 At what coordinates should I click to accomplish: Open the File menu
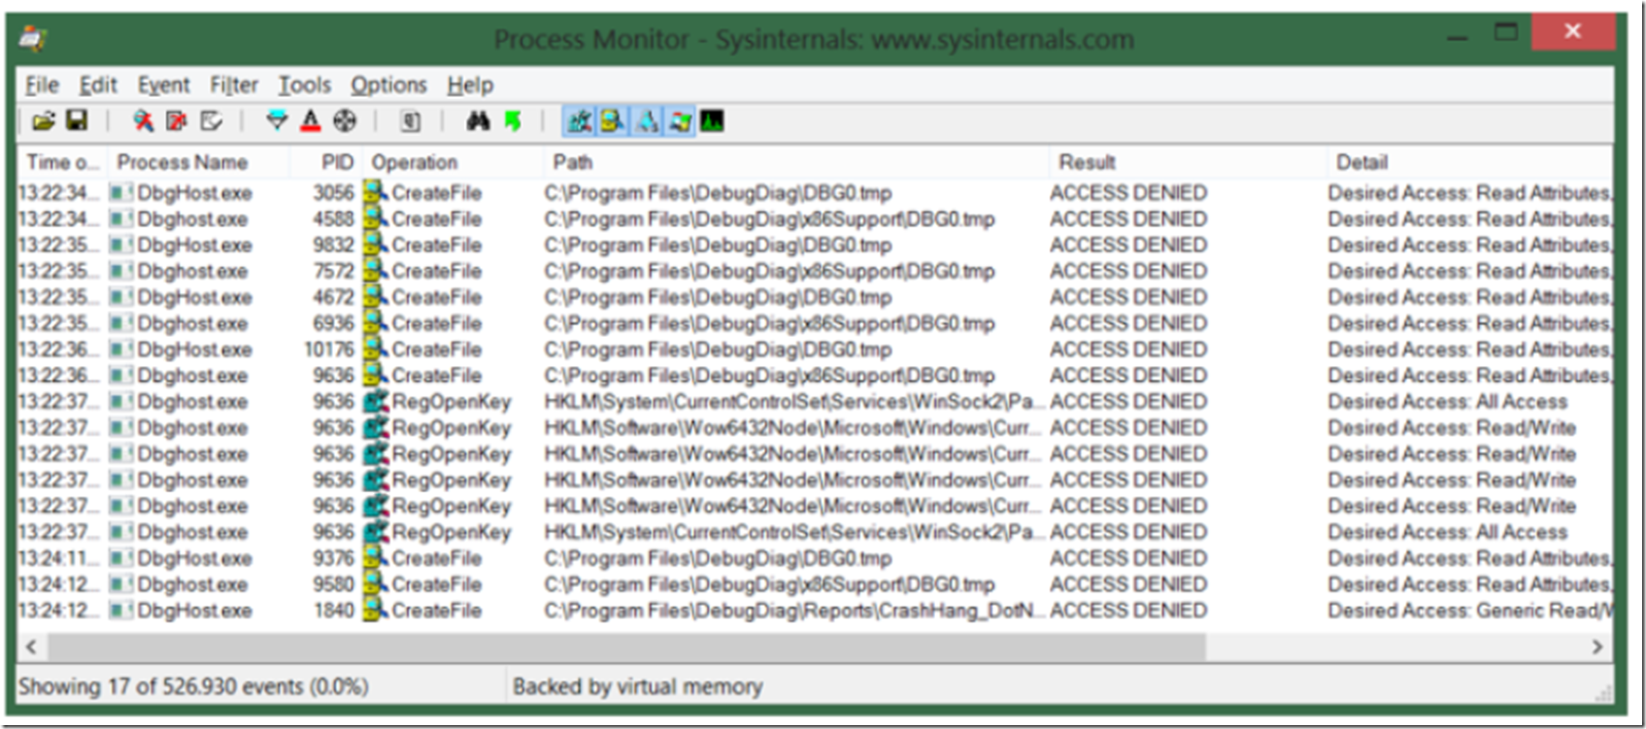(x=42, y=85)
